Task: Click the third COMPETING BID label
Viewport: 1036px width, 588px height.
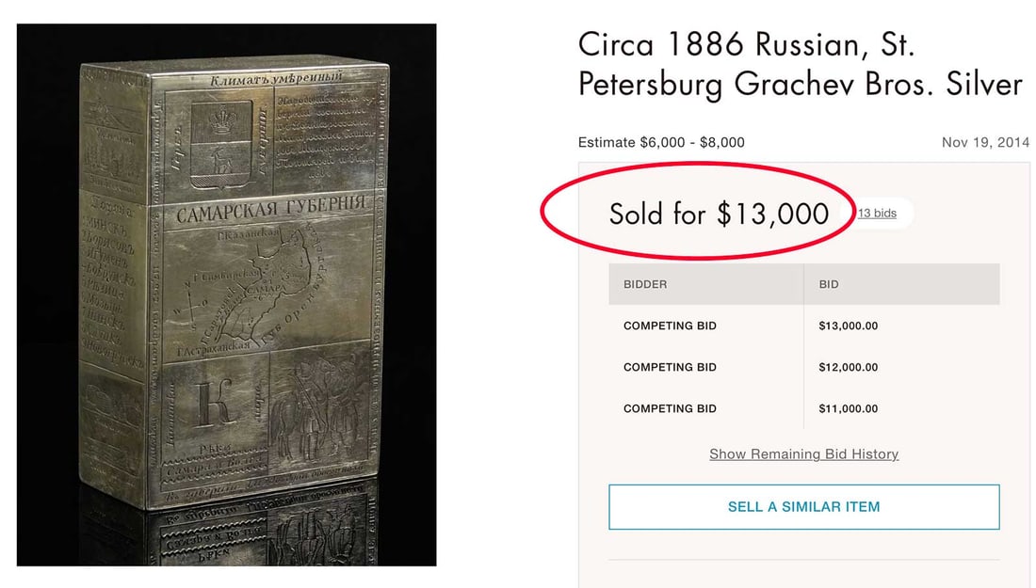Action: [670, 408]
